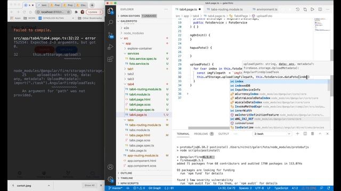Switch to the tab4.page.ts editor tab
This screenshot has height=191, width=341.
coord(188,10)
